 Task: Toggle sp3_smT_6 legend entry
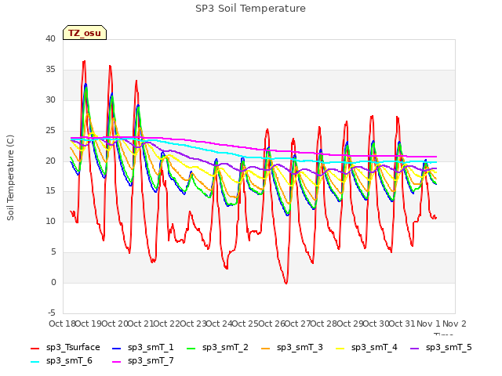61,361
